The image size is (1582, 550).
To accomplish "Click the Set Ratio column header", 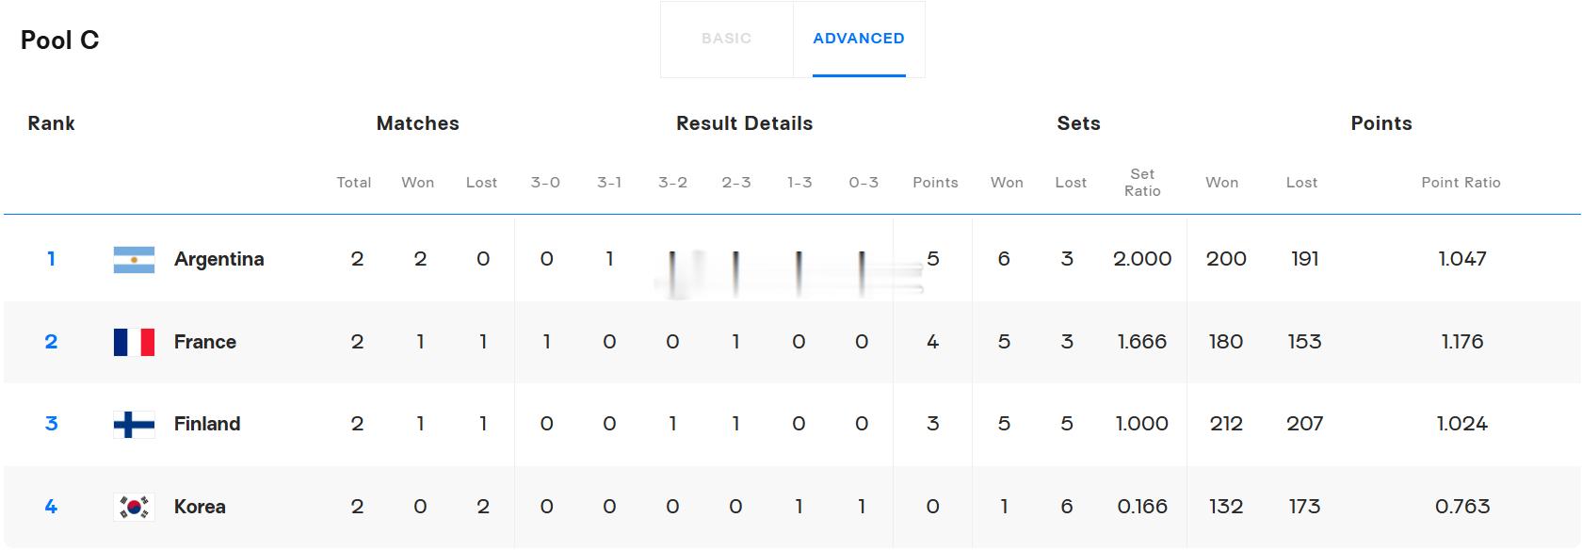I will (x=1142, y=183).
